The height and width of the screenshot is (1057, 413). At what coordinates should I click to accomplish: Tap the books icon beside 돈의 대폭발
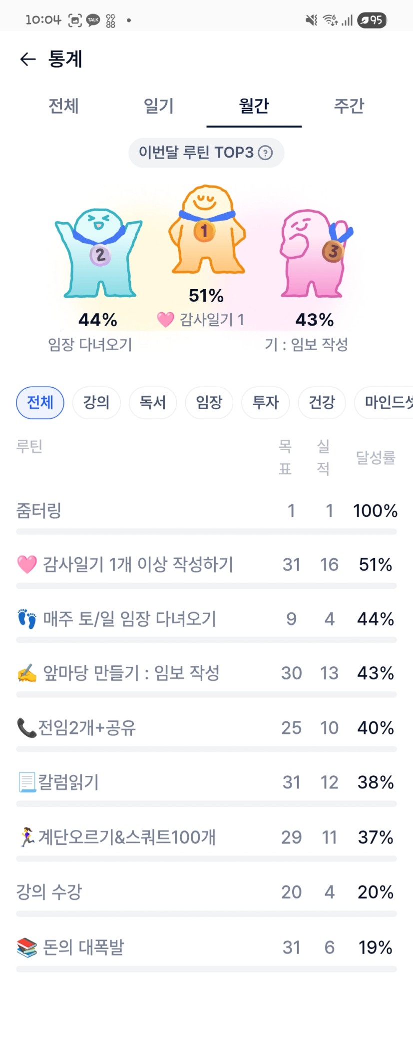pyautogui.click(x=27, y=947)
